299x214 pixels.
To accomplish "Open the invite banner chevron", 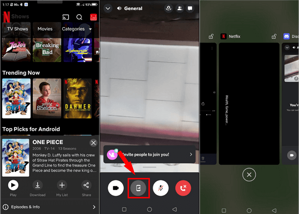I will [191, 154].
